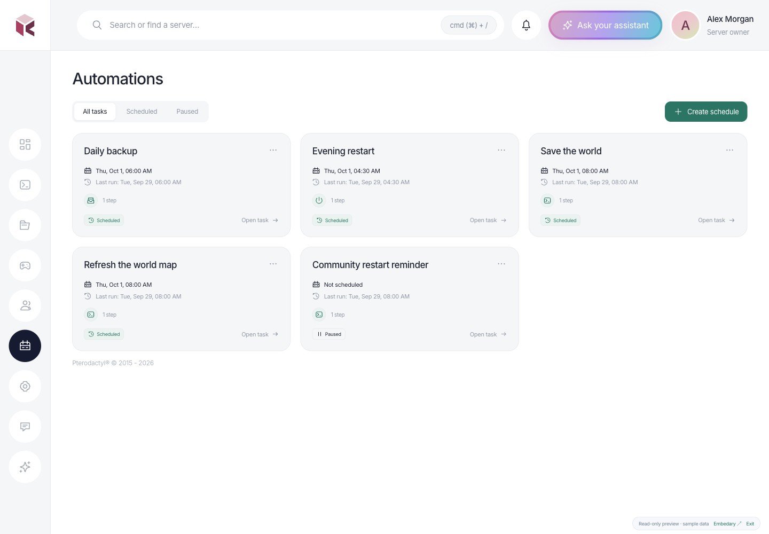Screen dimensions: 769x534
Task: Click command step icon in Community restart reminder
Action: [x=319, y=315]
